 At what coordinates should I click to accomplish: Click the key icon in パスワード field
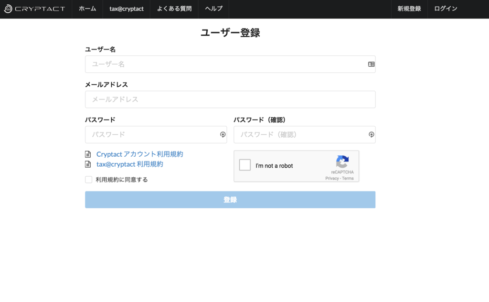(x=223, y=134)
